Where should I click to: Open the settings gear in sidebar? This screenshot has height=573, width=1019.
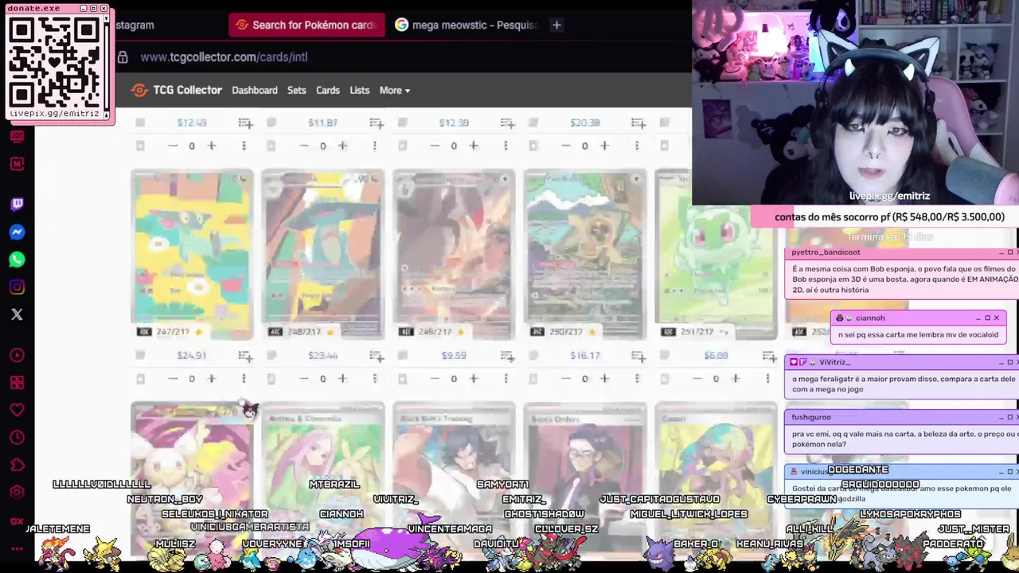click(17, 492)
